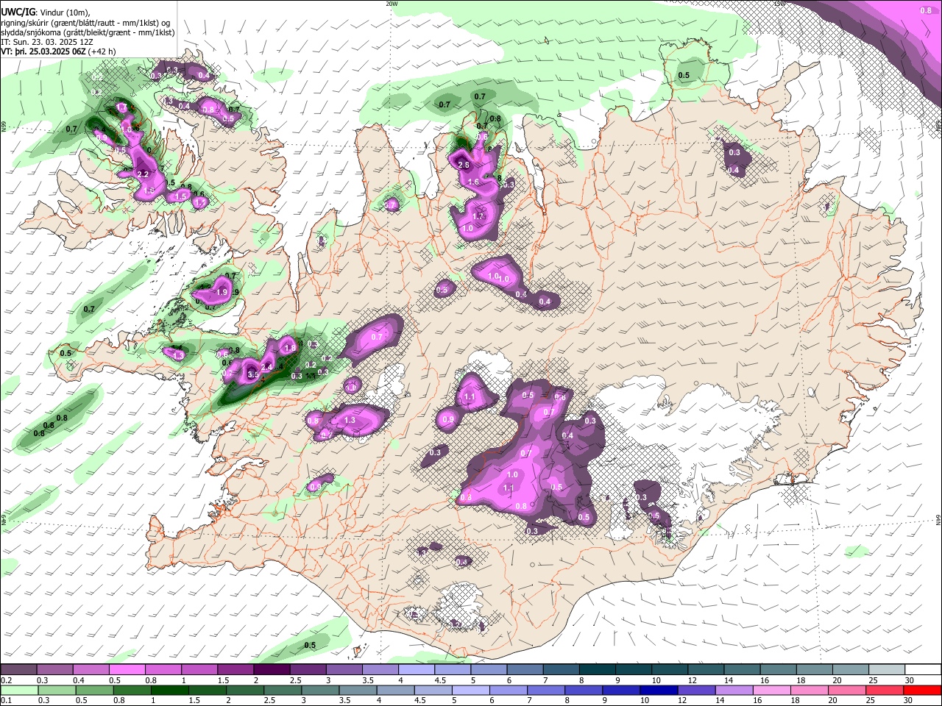Choose the pale grey 25 mm snow swatch
The width and height of the screenshot is (942, 706).
(887, 670)
